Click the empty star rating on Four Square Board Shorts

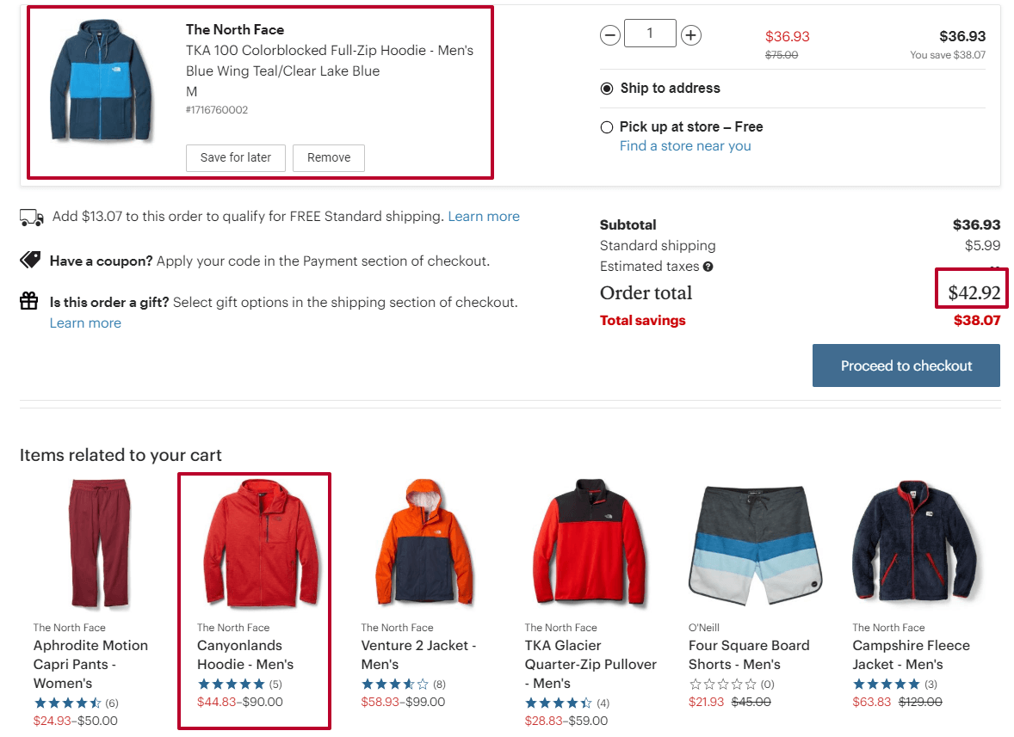tap(723, 684)
